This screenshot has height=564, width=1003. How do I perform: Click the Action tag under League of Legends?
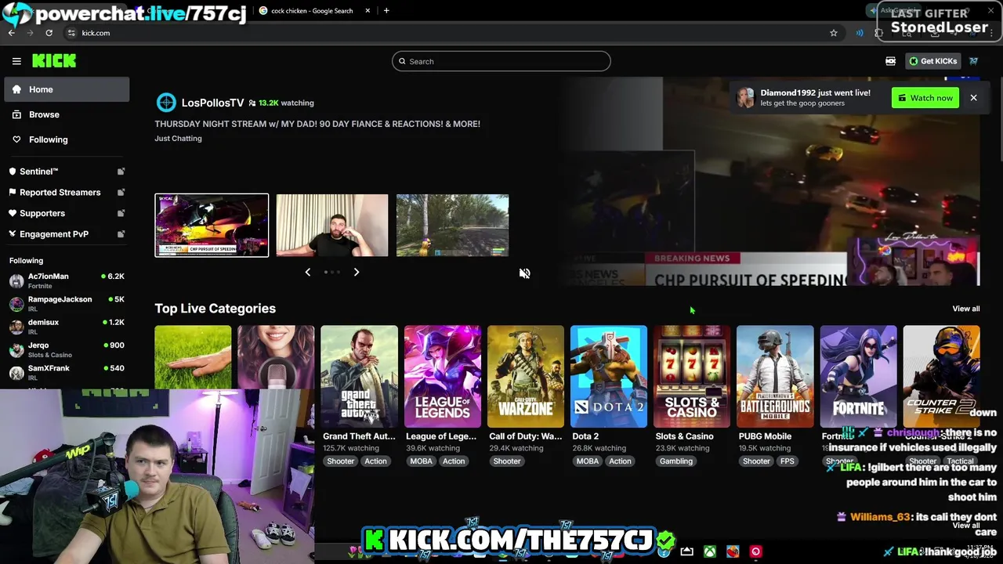pyautogui.click(x=454, y=461)
